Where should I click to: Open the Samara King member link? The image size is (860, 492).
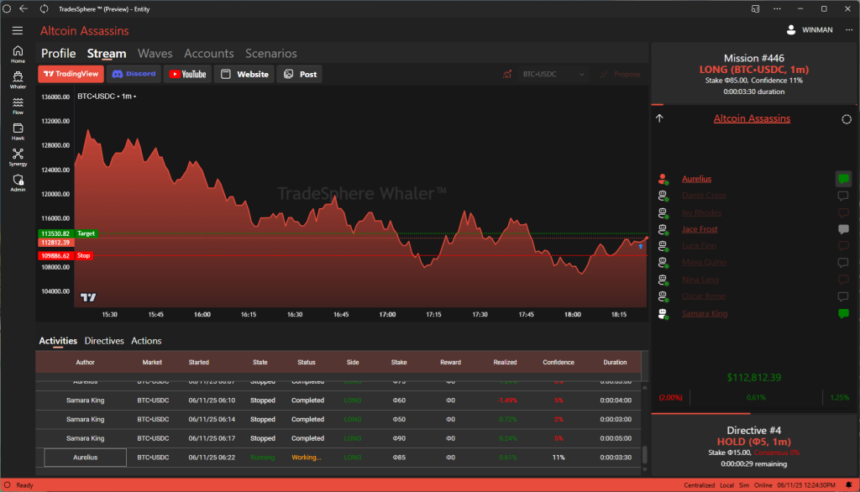click(x=704, y=313)
